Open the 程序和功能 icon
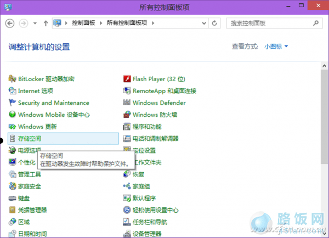 127,127
